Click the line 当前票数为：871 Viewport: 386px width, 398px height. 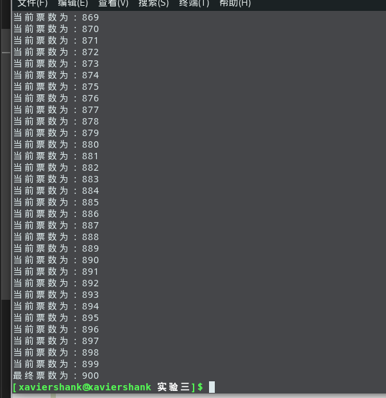pyautogui.click(x=56, y=40)
